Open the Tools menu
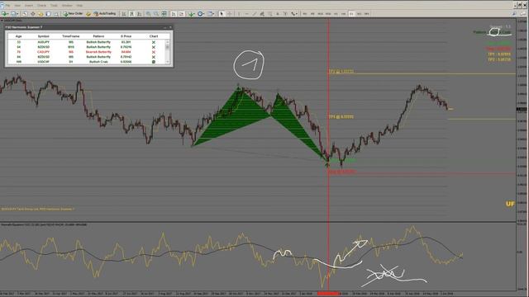The width and height of the screenshot is (529, 297). click(54, 6)
